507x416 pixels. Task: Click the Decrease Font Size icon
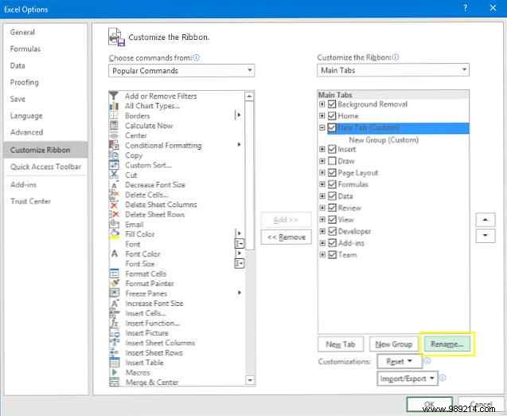click(x=114, y=185)
